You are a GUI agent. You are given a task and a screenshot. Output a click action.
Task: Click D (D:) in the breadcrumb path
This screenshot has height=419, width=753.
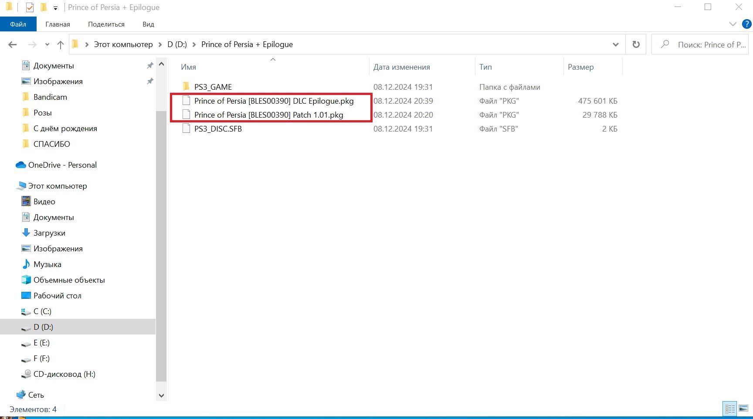click(177, 44)
